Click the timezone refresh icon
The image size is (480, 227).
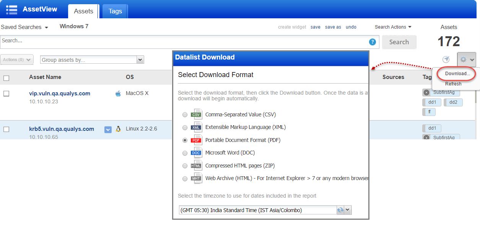pyautogui.click(x=340, y=210)
